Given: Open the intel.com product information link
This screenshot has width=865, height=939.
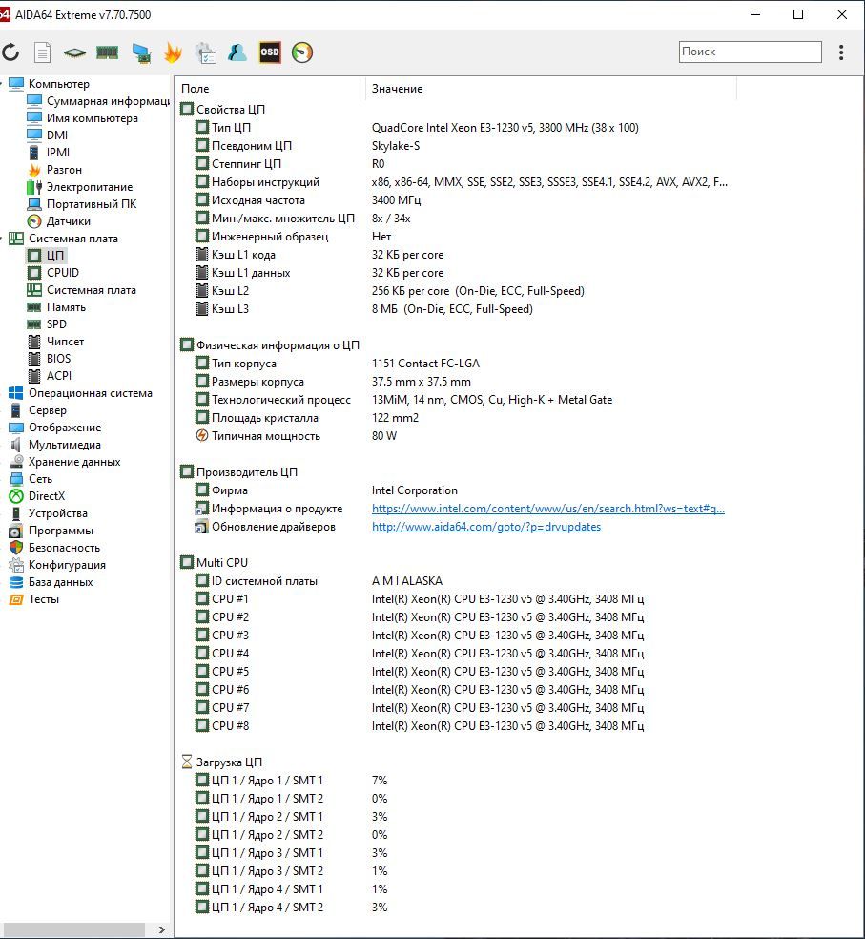Looking at the screenshot, I should [548, 509].
